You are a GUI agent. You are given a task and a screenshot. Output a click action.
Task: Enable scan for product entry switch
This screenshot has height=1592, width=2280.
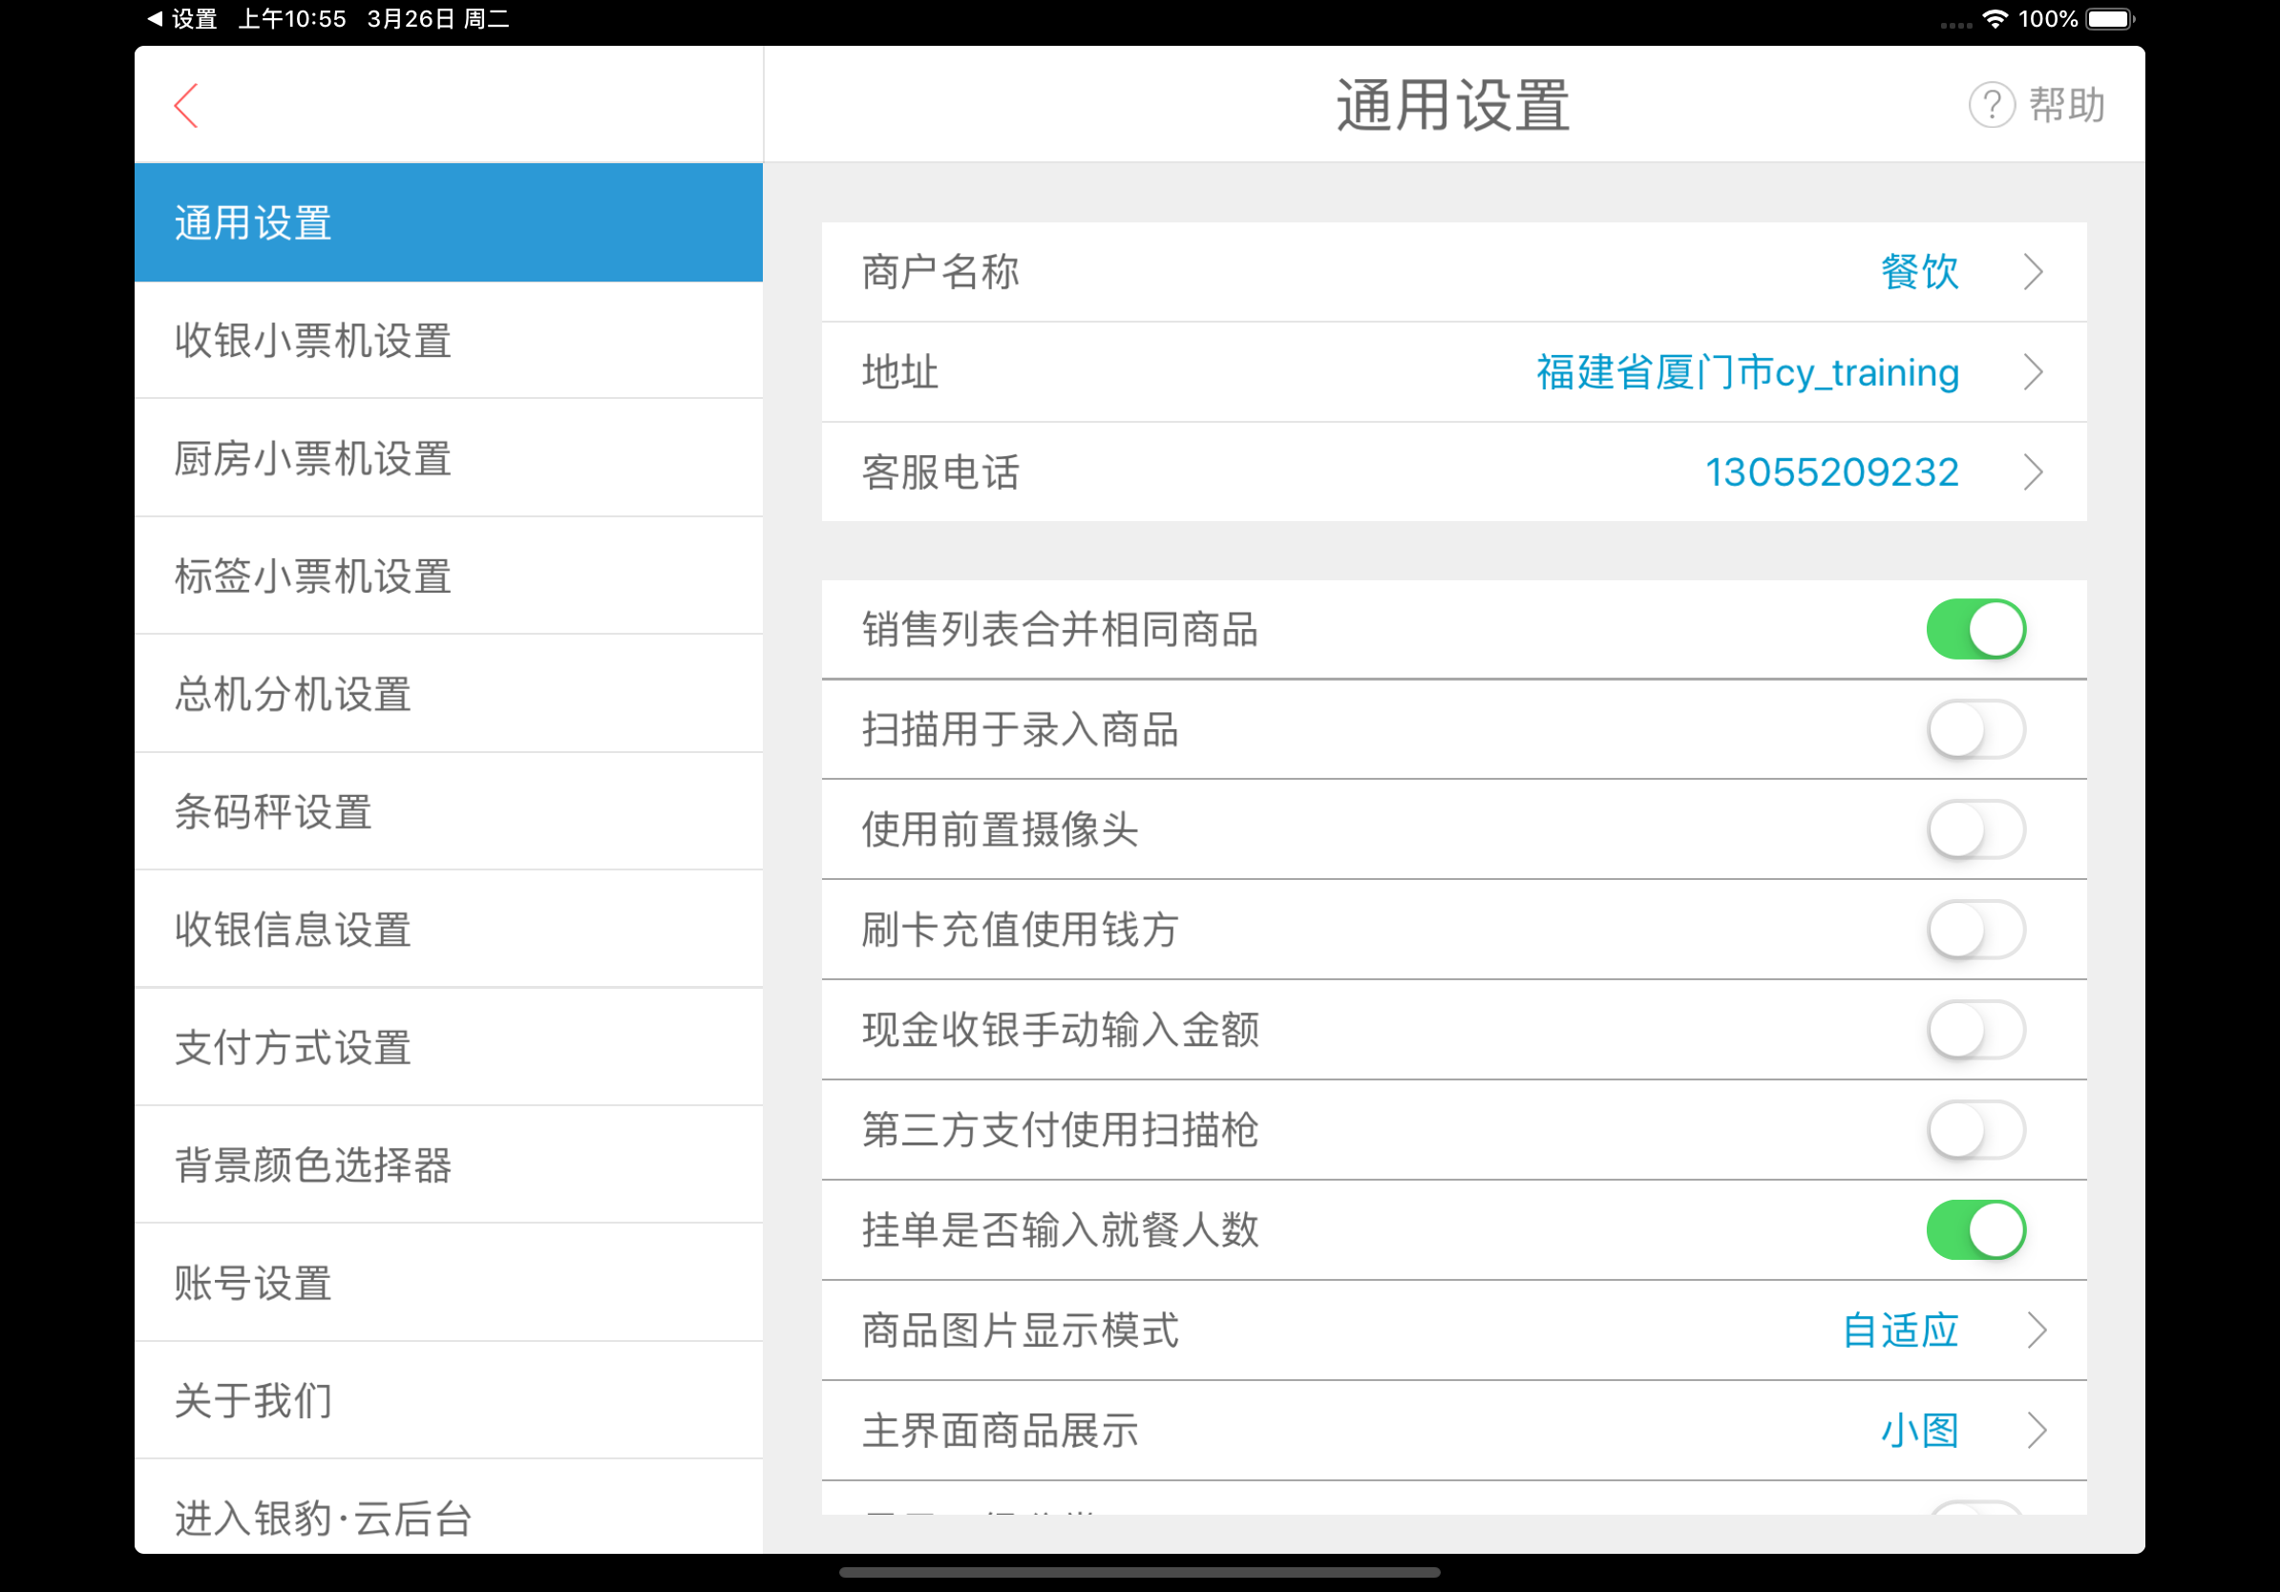[x=1975, y=729]
